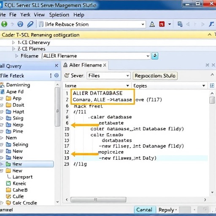Select the 'Apie Fd' tree item
Image resolution: width=216 pixels, height=216 pixels.
coord(15,92)
